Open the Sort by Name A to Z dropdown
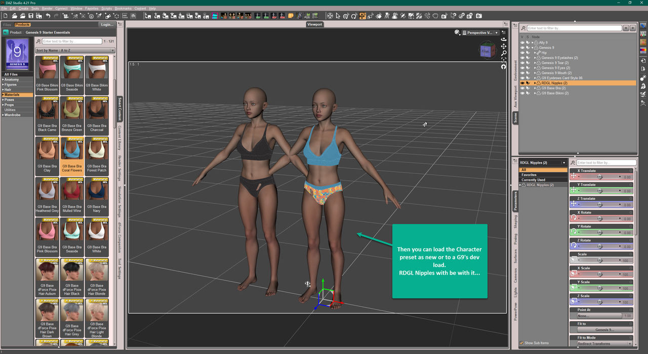This screenshot has width=648, height=354. click(75, 51)
